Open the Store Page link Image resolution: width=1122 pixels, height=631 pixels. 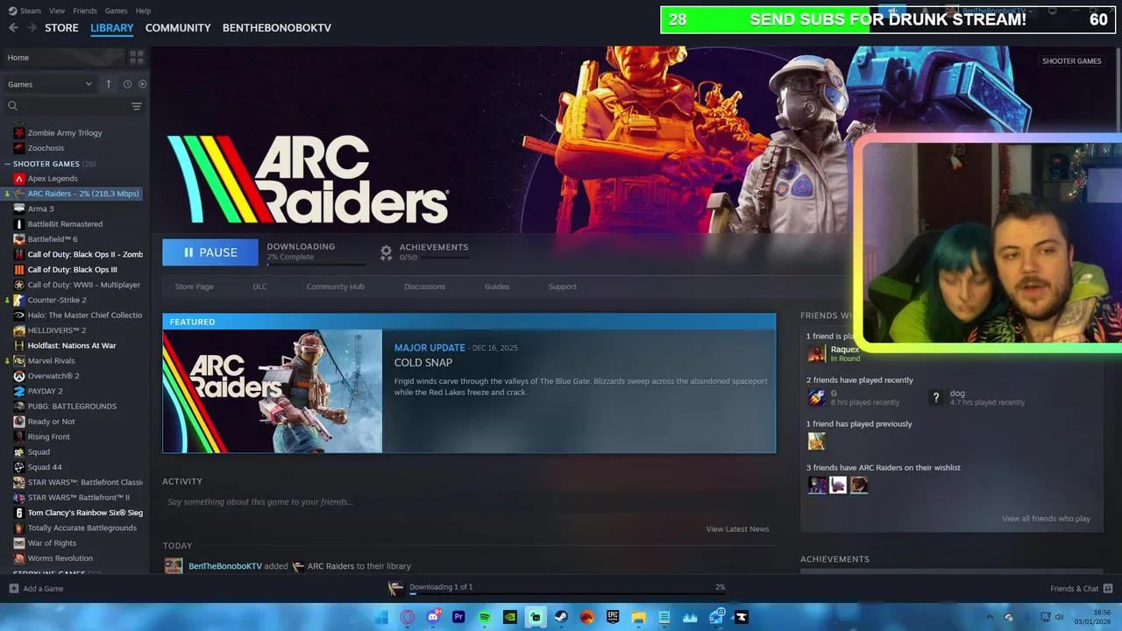194,287
